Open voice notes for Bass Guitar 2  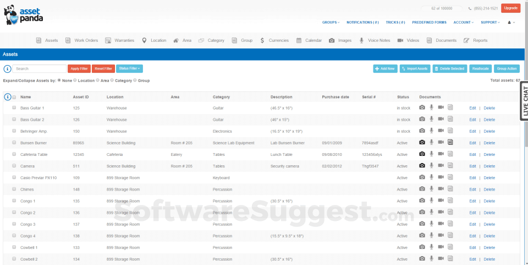(431, 119)
